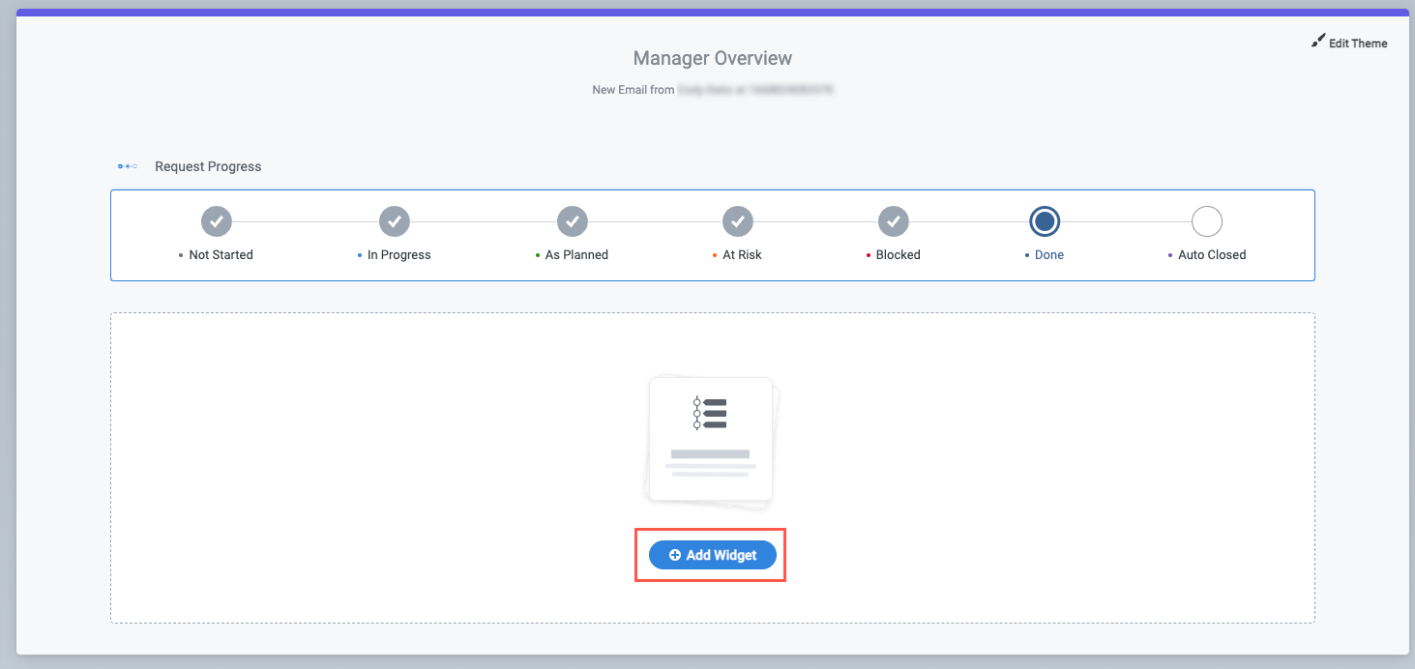Click the plus icon inside Add Widget button
Viewport: 1415px width, 669px height.
pyautogui.click(x=675, y=554)
